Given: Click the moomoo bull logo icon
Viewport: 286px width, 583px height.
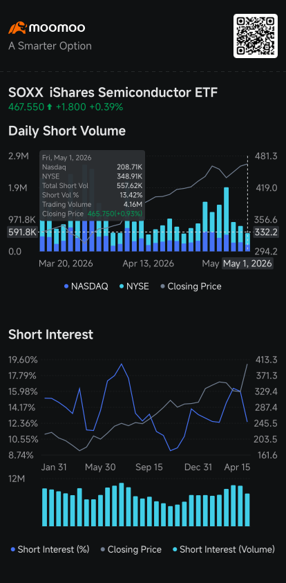Looking at the screenshot, I should 17,28.
